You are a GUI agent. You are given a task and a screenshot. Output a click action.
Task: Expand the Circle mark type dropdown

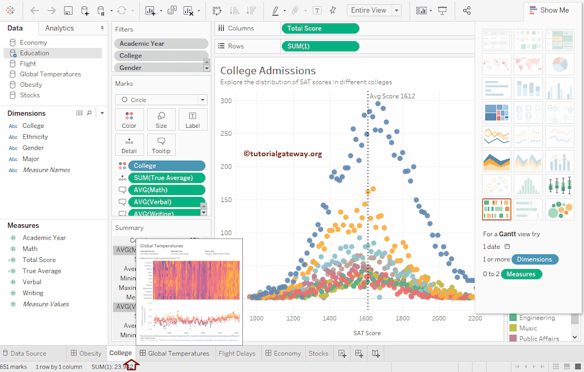click(202, 100)
